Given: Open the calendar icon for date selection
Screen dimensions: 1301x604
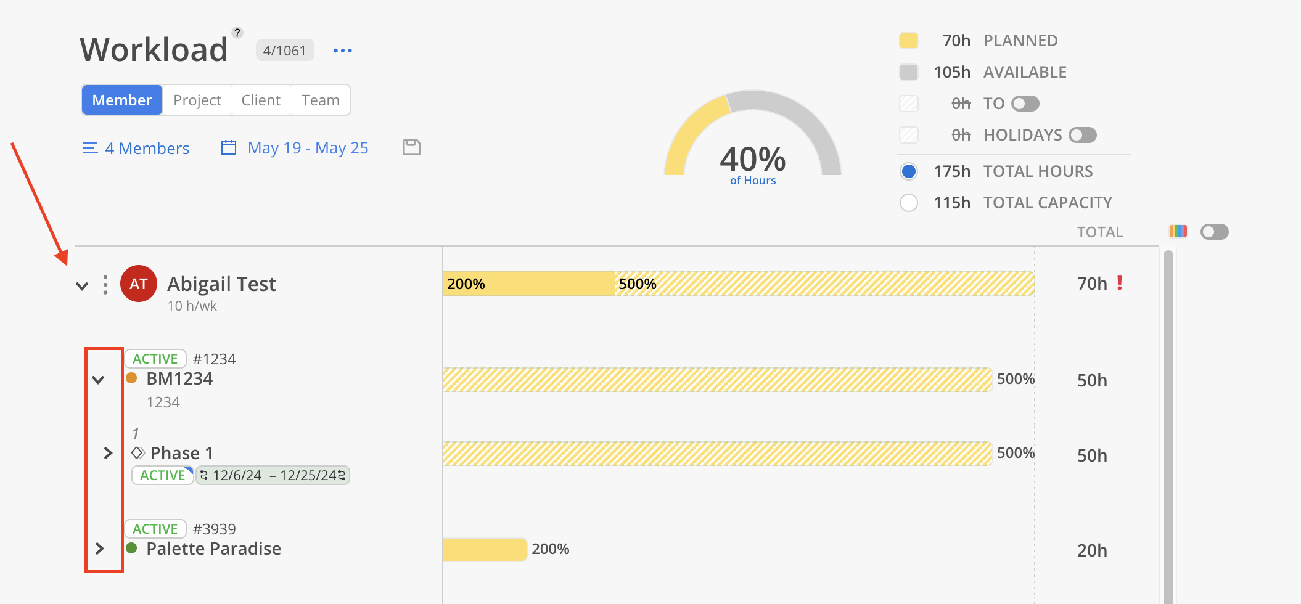Looking at the screenshot, I should click(x=228, y=147).
